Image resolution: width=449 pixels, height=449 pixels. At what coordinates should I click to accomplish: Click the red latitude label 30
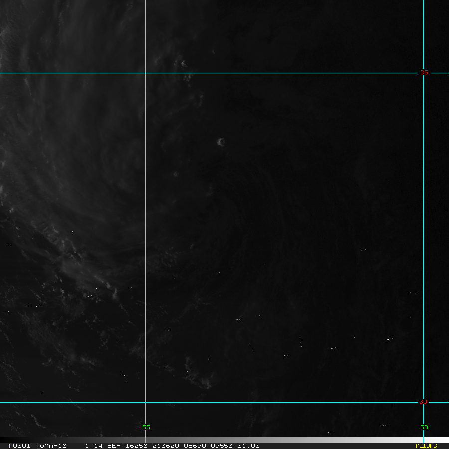click(423, 402)
